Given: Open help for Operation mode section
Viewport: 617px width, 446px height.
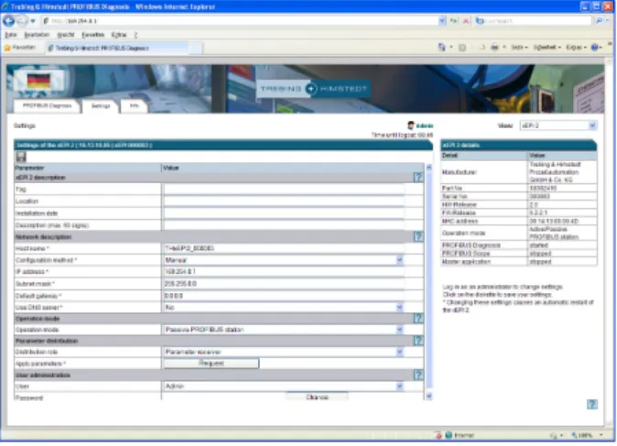Looking at the screenshot, I should (417, 318).
